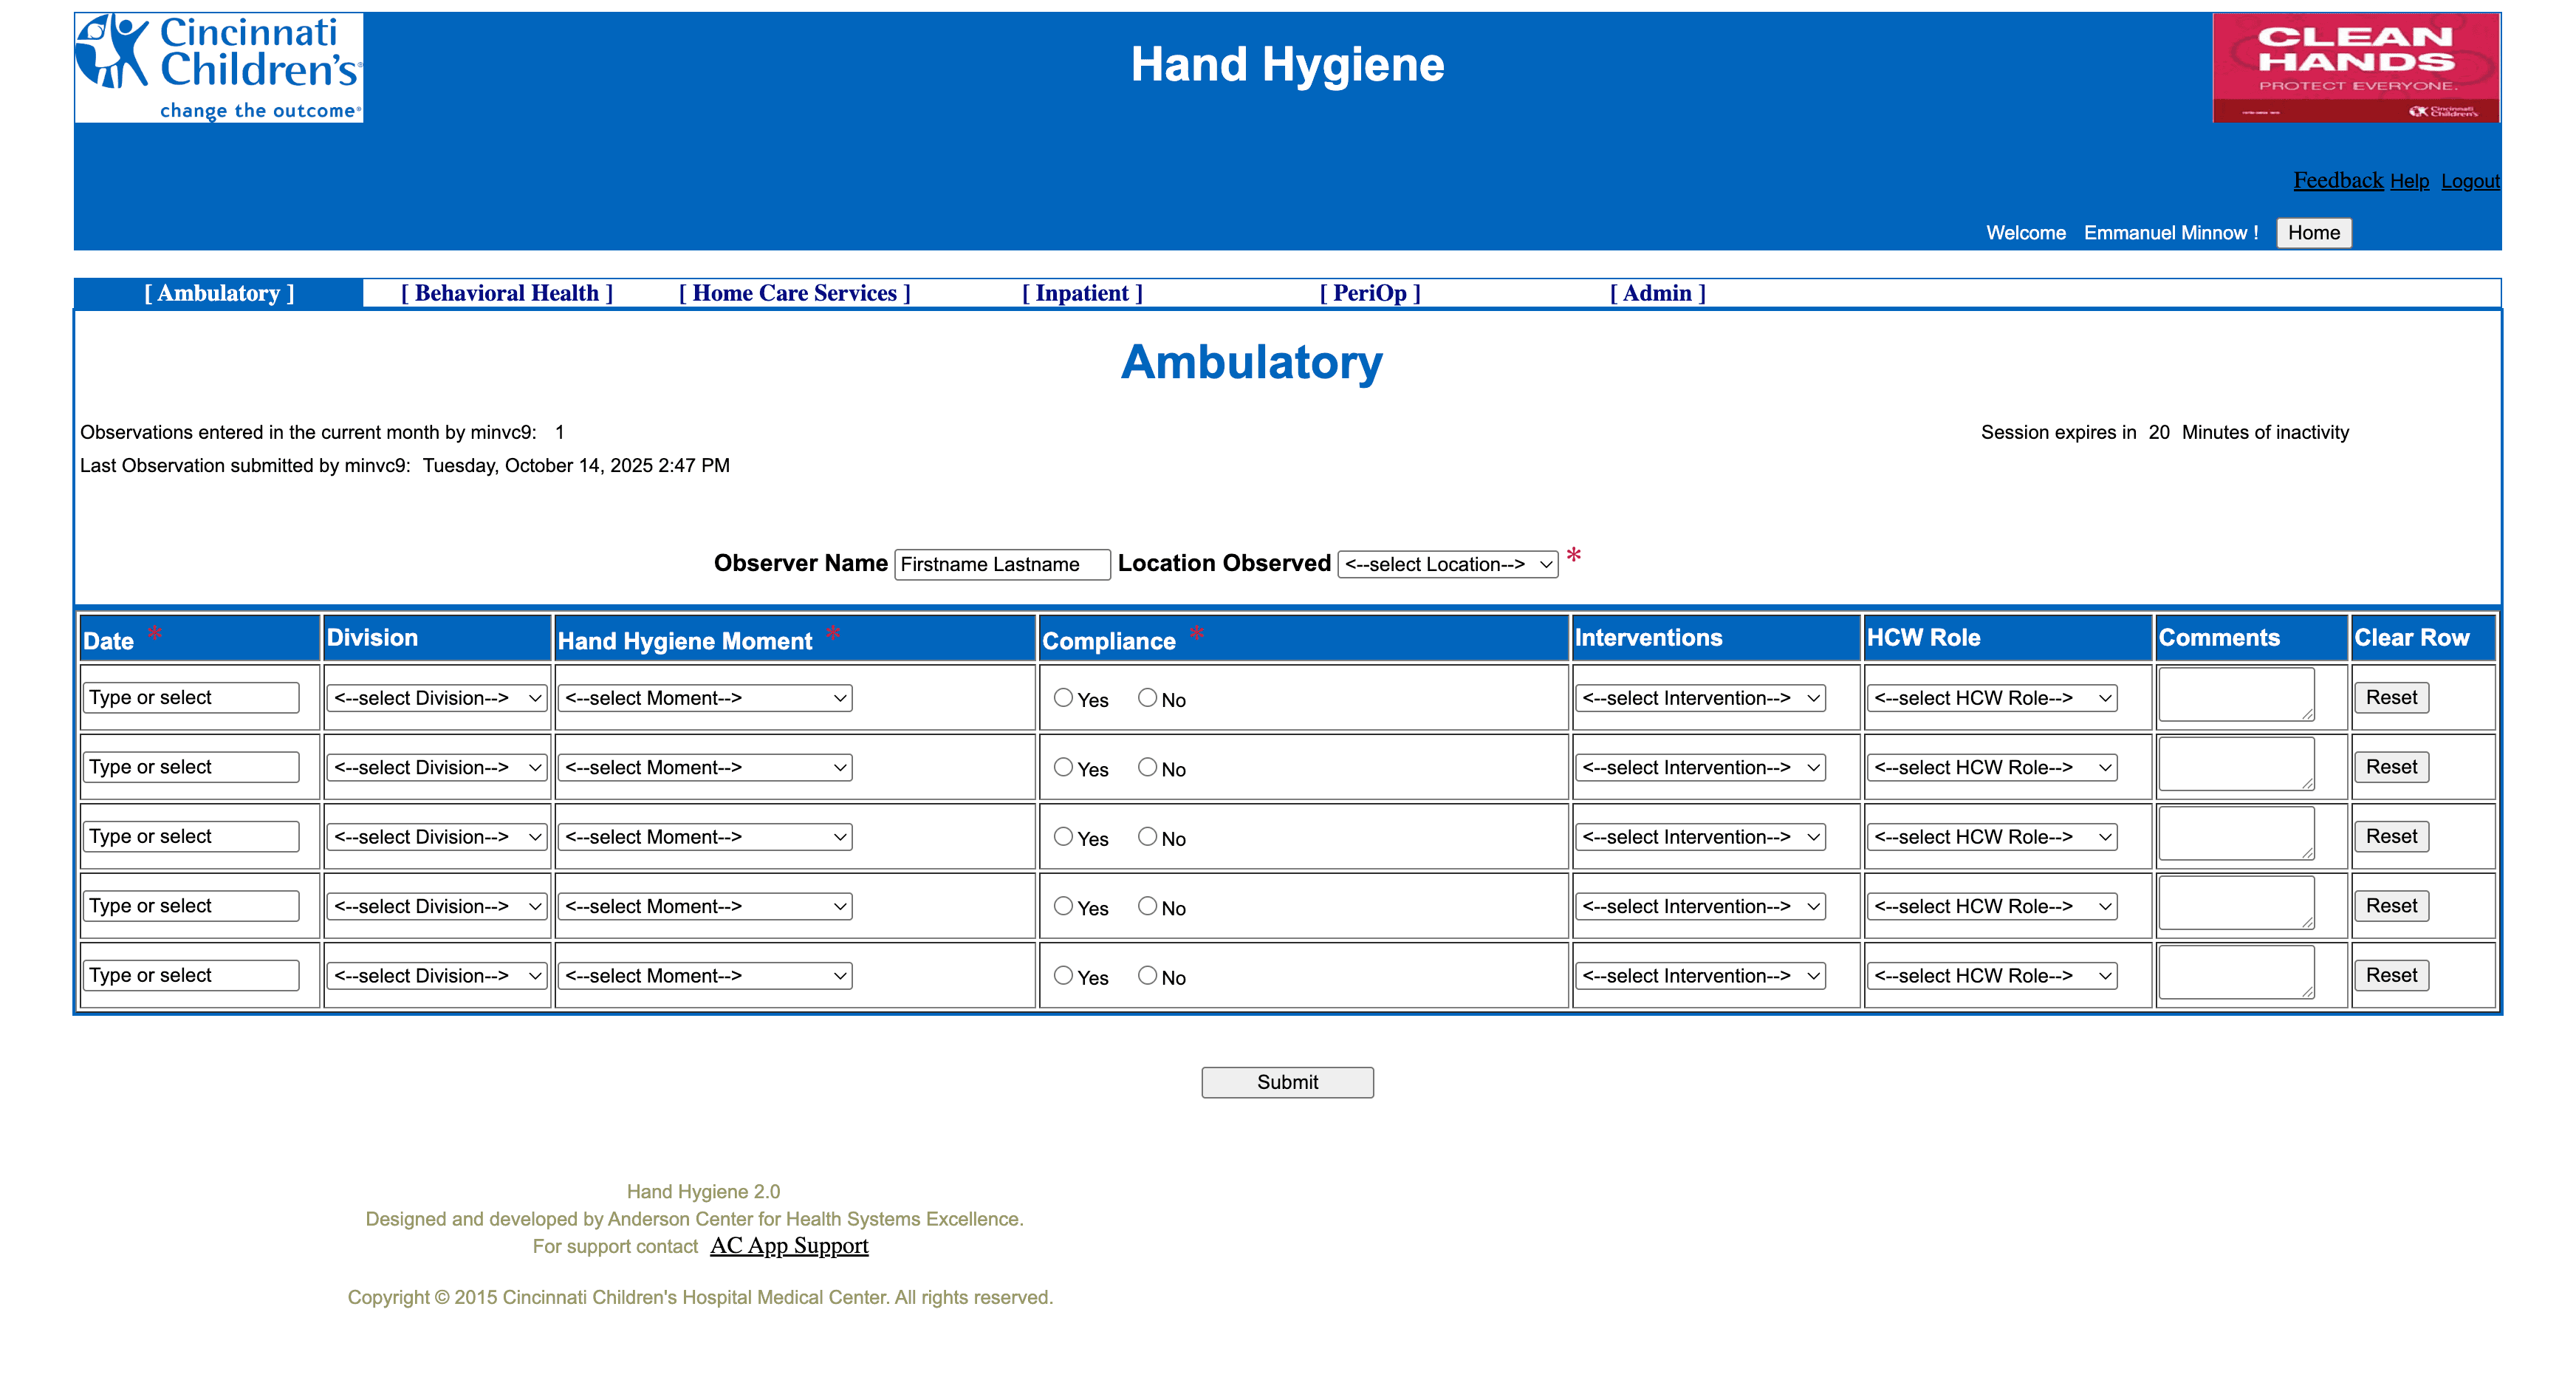Open first row select HCW Role dropdown

click(1992, 698)
